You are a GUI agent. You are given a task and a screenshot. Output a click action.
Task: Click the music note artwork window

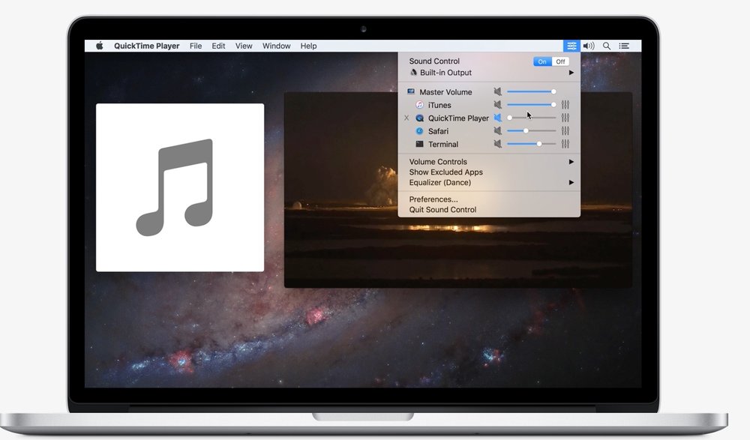pyautogui.click(x=180, y=187)
